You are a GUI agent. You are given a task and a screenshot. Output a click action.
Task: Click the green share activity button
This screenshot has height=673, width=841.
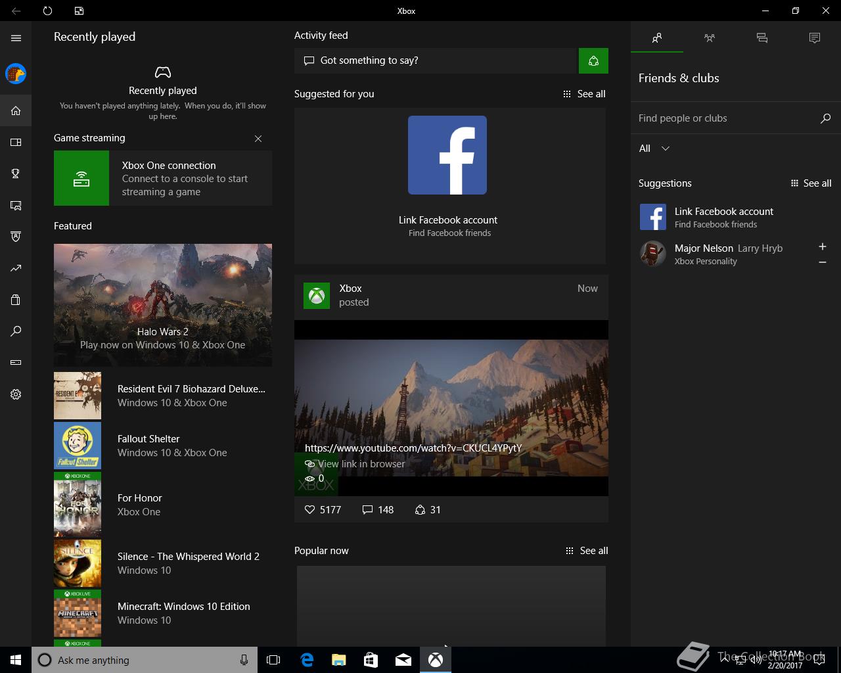tap(593, 60)
